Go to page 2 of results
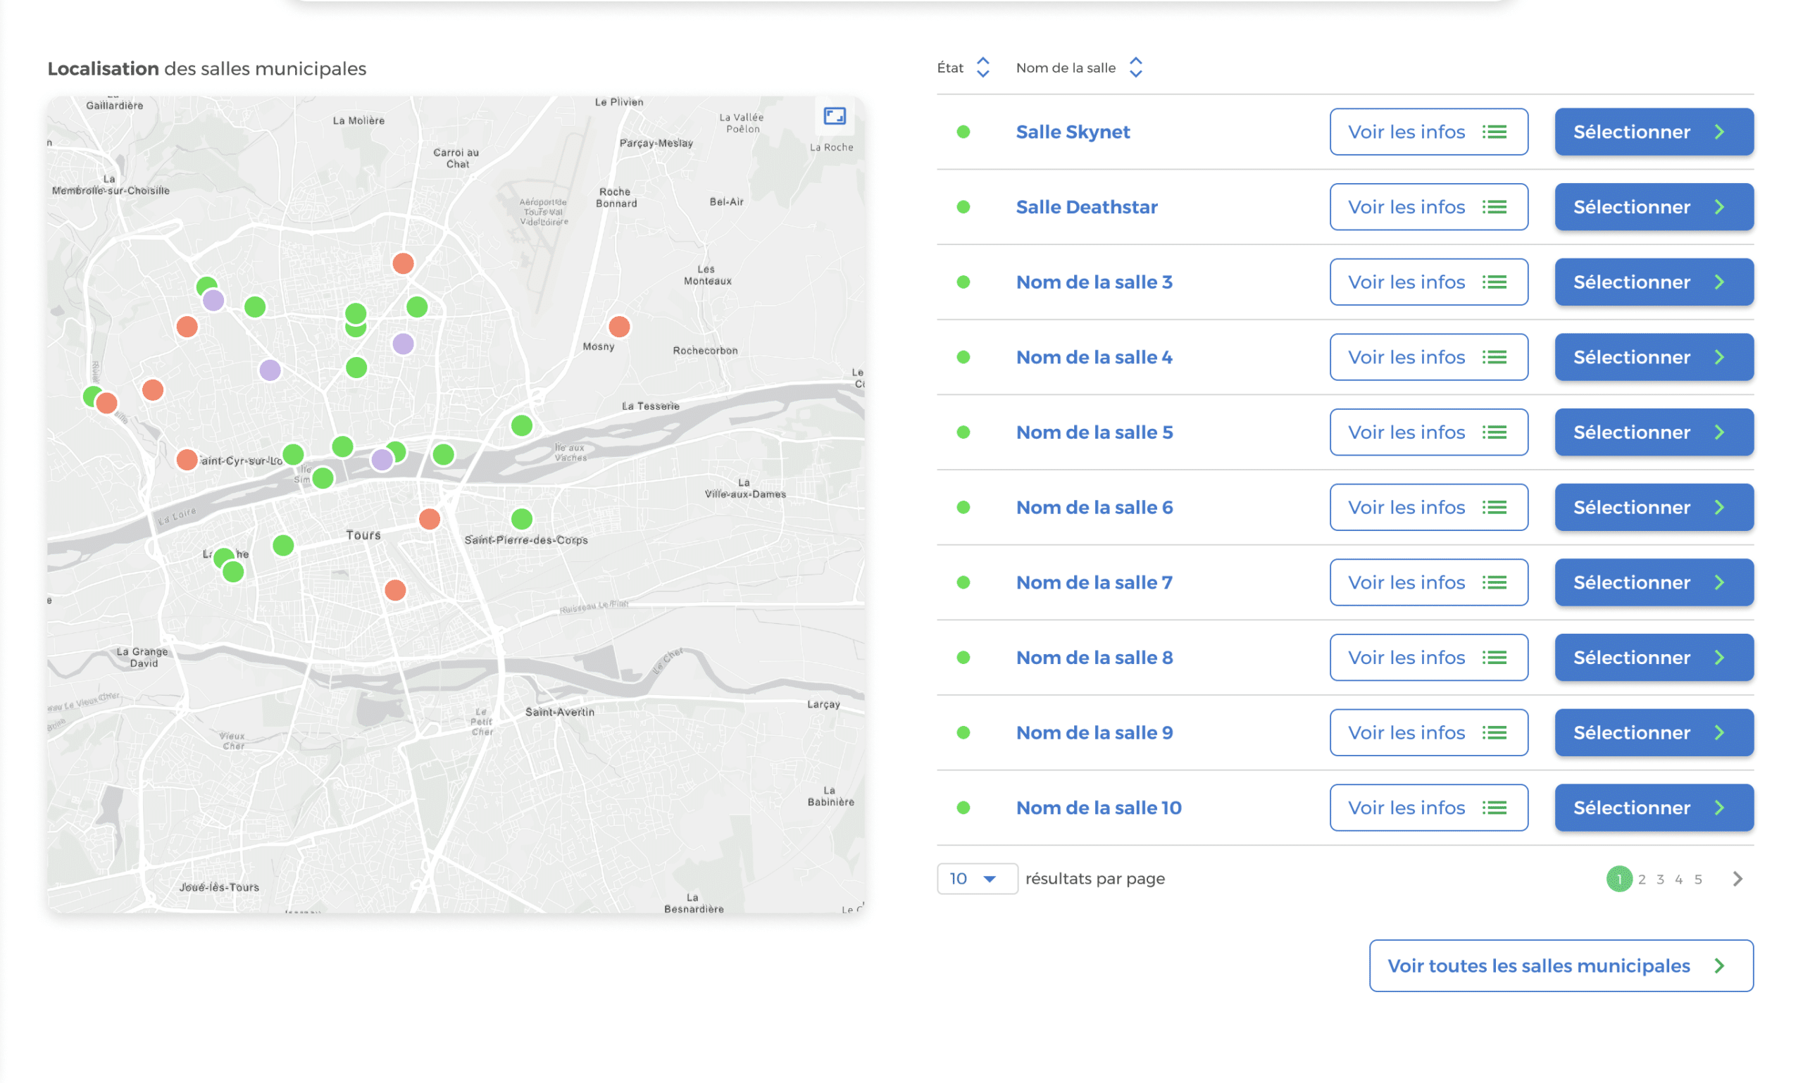Image resolution: width=1803 pixels, height=1083 pixels. point(1642,879)
